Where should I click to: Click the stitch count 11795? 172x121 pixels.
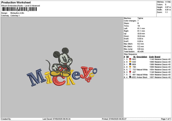168,2
